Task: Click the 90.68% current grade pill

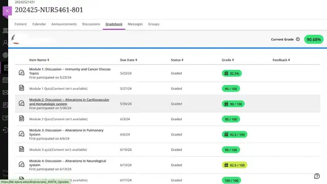Action: (x=314, y=39)
